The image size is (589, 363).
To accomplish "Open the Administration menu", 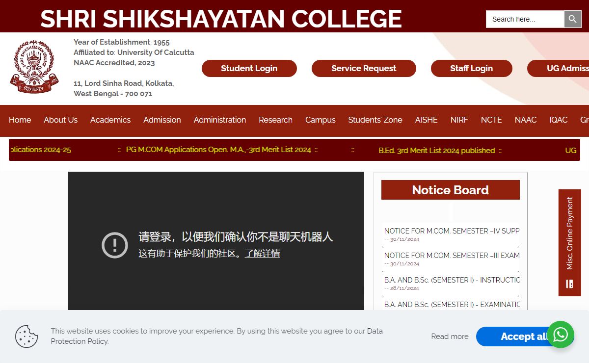I will 220,120.
